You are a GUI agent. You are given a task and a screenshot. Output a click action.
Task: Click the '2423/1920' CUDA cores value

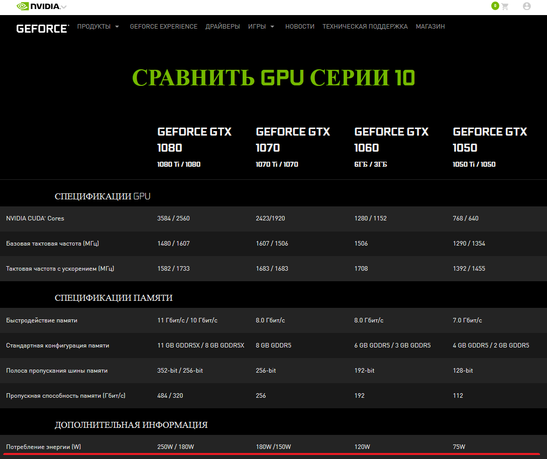point(270,218)
